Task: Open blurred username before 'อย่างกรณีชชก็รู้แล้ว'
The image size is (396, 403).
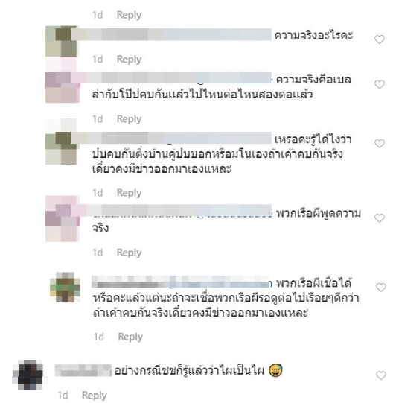Action: [x=83, y=371]
